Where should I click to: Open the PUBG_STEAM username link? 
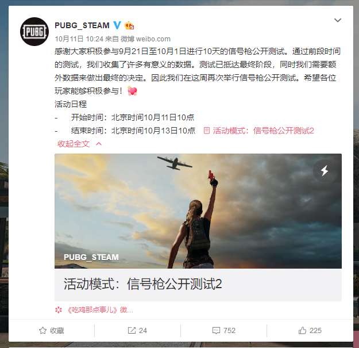(82, 25)
